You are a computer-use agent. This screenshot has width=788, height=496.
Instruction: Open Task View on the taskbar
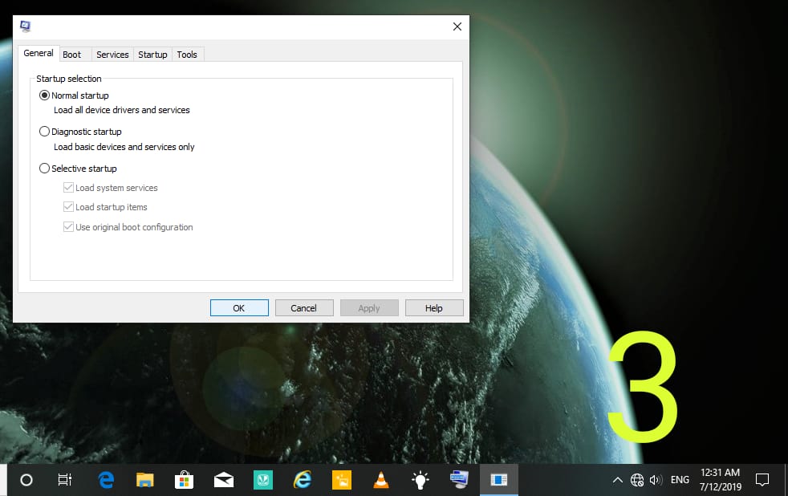click(x=65, y=480)
